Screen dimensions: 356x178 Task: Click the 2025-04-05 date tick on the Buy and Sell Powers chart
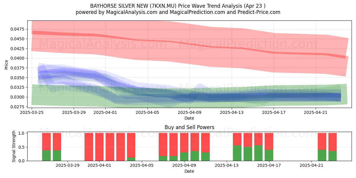point(142,166)
